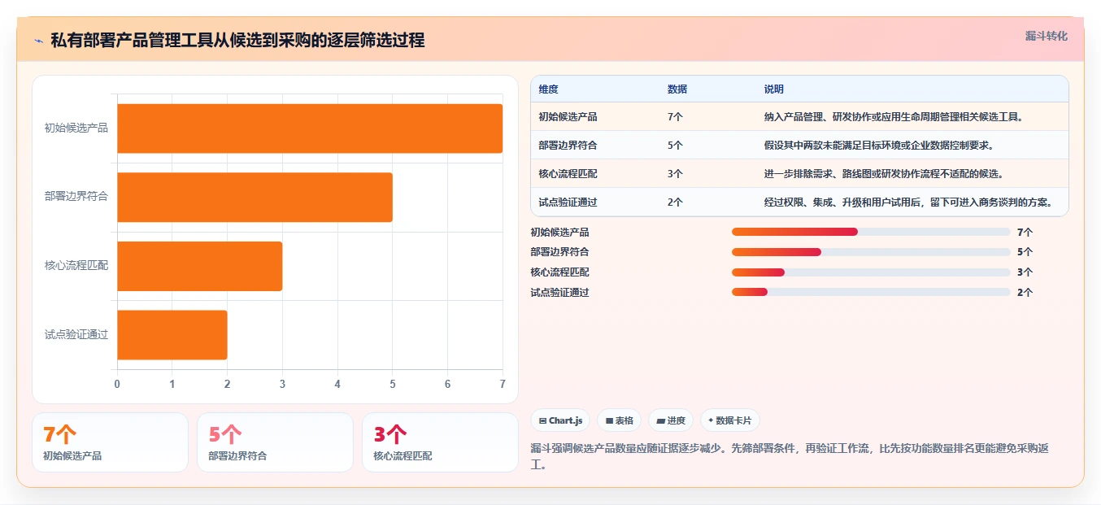The width and height of the screenshot is (1101, 505).
Task: Open the 3个 核心流程匹配 stat card
Action: click(x=440, y=442)
